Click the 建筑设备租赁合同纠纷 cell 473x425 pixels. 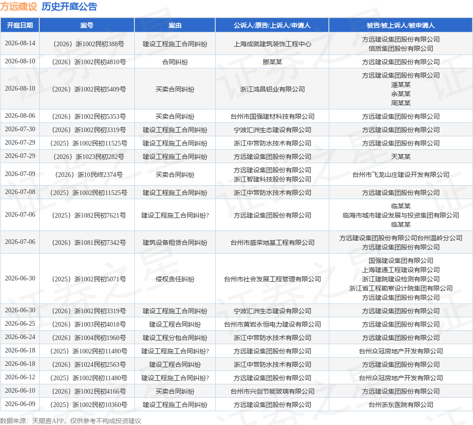click(175, 243)
